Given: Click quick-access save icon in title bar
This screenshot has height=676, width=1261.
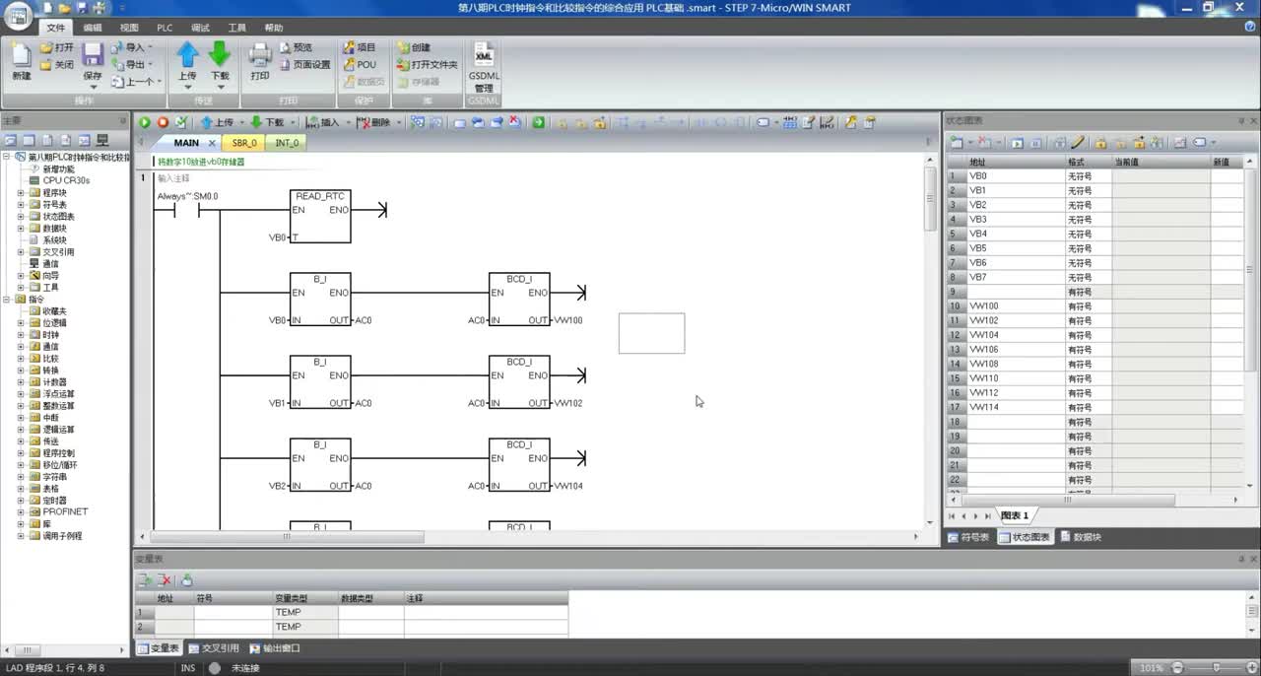Looking at the screenshot, I should [x=81, y=8].
